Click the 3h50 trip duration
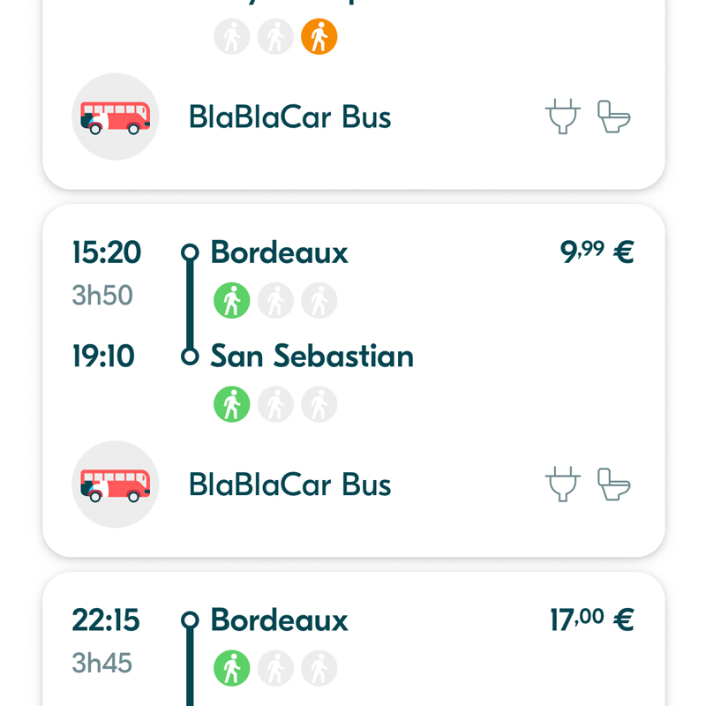The image size is (706, 706). 102,296
